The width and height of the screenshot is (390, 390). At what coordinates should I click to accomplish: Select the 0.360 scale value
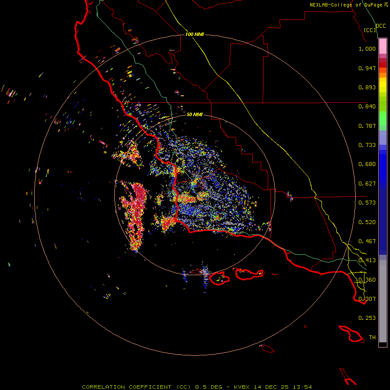click(367, 280)
